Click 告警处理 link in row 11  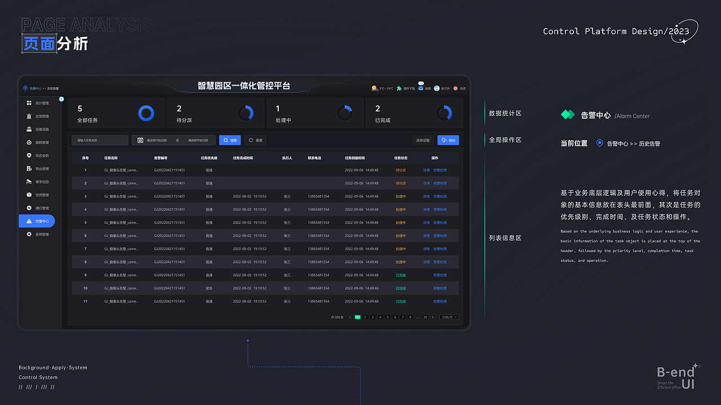440,301
